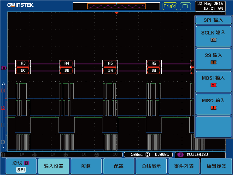Select digital channel 1 marker on left
The height and width of the screenshot is (175, 233).
coord(4,124)
